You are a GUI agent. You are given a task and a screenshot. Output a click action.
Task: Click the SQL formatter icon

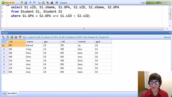click(x=52, y=3)
